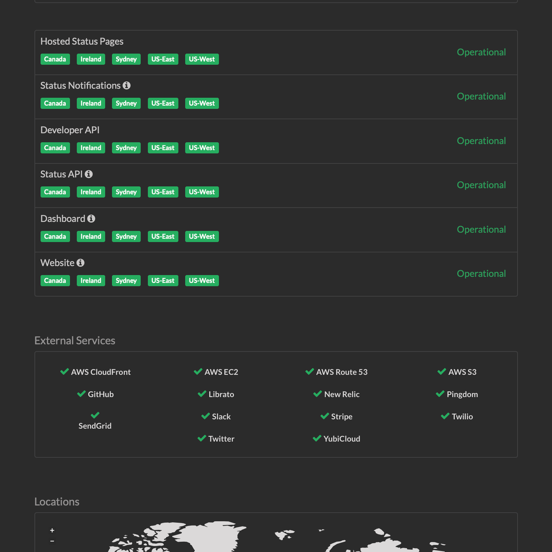Click the Dashboard info icon

(91, 218)
